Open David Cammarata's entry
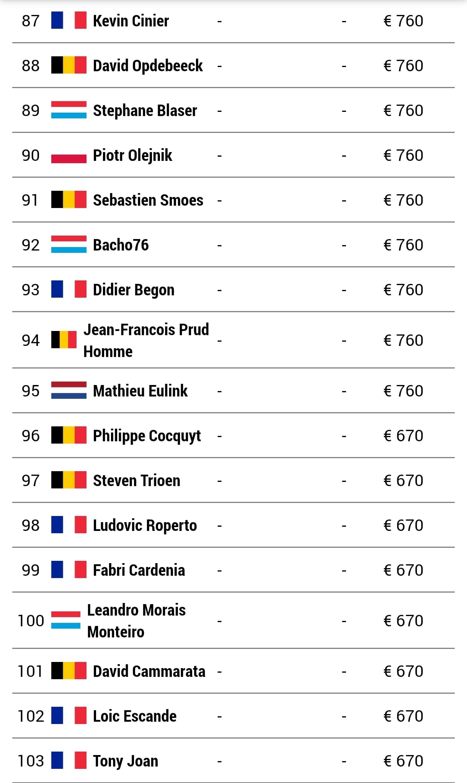 click(149, 671)
